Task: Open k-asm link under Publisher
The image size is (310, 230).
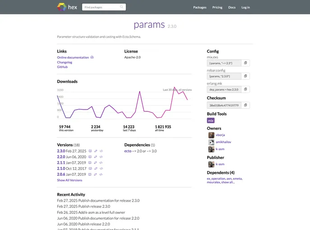Action: [x=220, y=164]
